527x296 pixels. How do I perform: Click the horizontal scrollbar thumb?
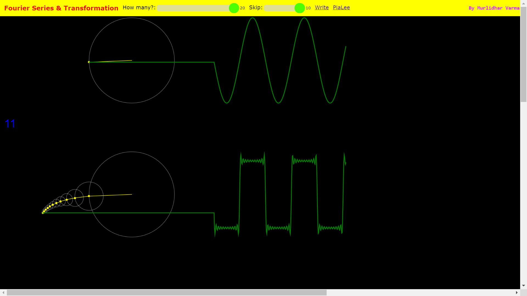(x=167, y=293)
